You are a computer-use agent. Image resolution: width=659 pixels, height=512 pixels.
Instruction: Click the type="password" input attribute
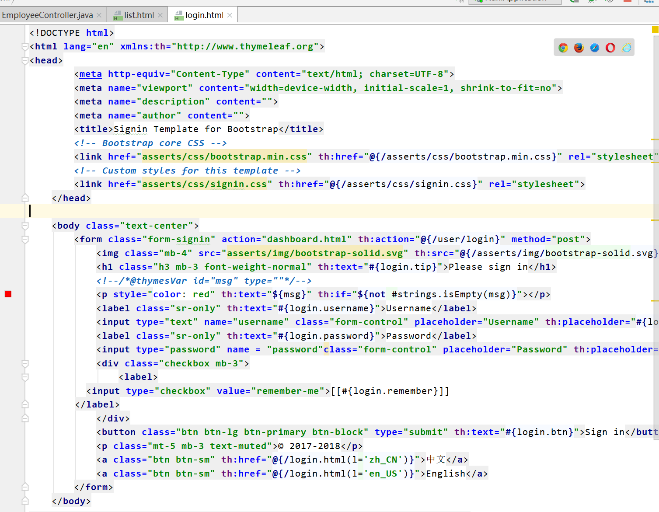coord(178,349)
